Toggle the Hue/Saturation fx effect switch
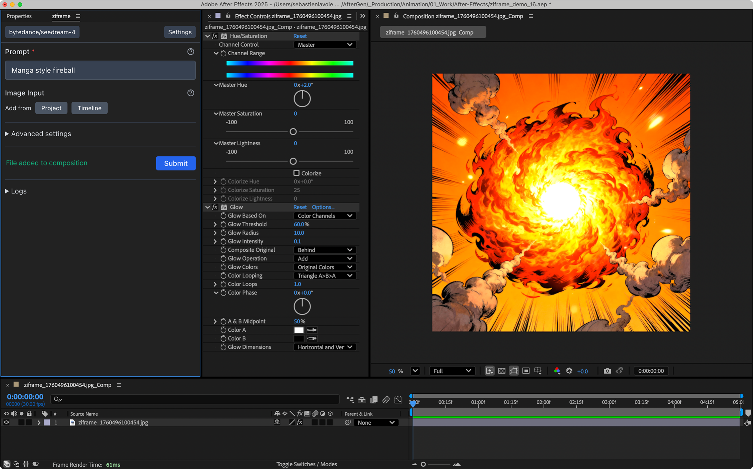 215,36
